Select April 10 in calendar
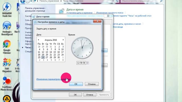This screenshot has height=102, width=182. click(63, 49)
